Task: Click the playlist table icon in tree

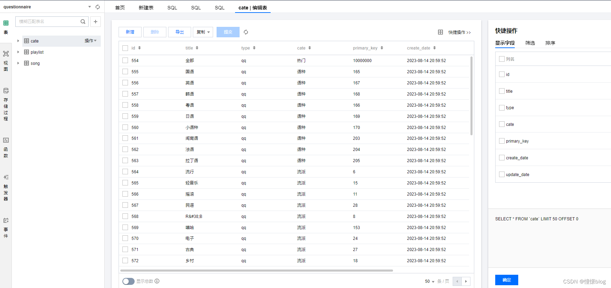Action: pyautogui.click(x=27, y=52)
